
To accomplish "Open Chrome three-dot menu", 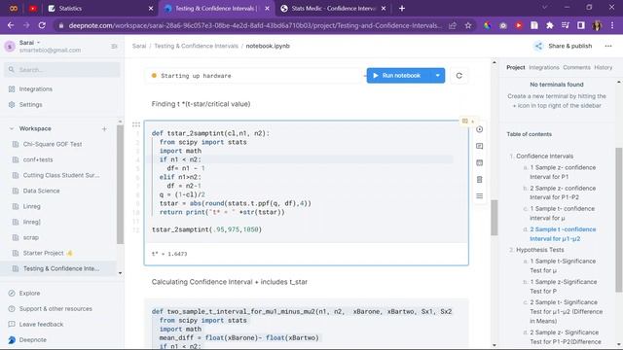I will pos(612,25).
